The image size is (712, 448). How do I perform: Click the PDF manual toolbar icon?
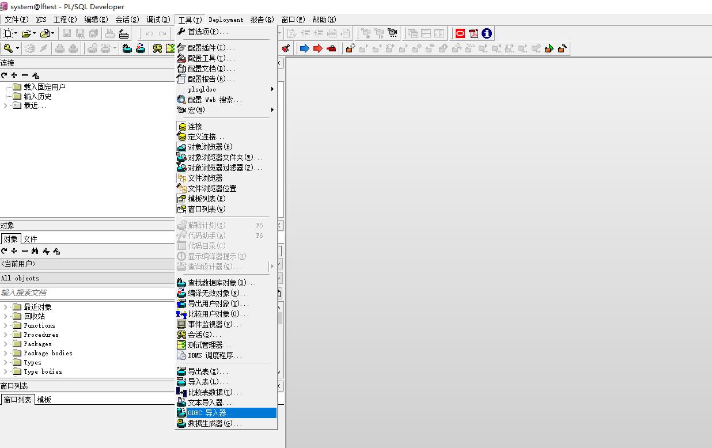pos(474,33)
